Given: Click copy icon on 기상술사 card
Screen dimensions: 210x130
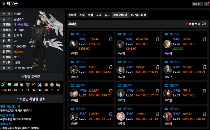Looking at the screenshot, I should click(158, 114).
